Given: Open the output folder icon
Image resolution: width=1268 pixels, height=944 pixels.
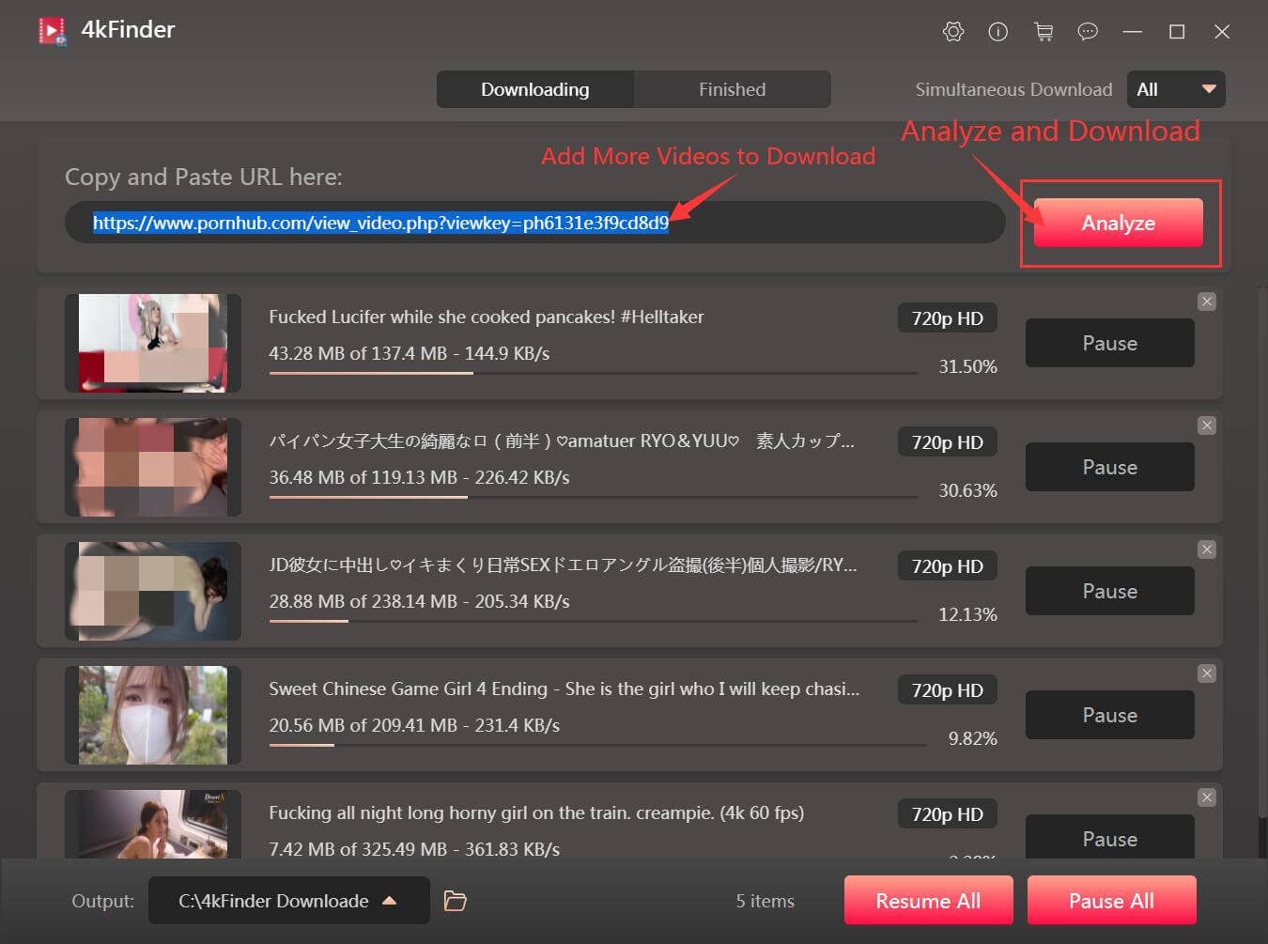Looking at the screenshot, I should [456, 901].
